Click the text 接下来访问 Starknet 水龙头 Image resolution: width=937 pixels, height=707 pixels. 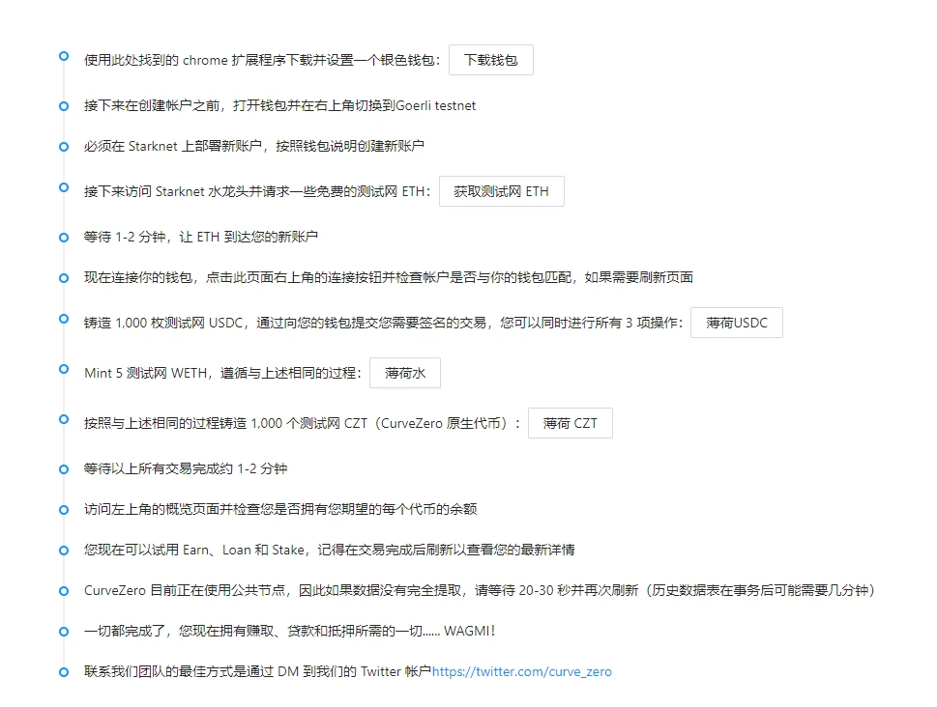click(257, 191)
